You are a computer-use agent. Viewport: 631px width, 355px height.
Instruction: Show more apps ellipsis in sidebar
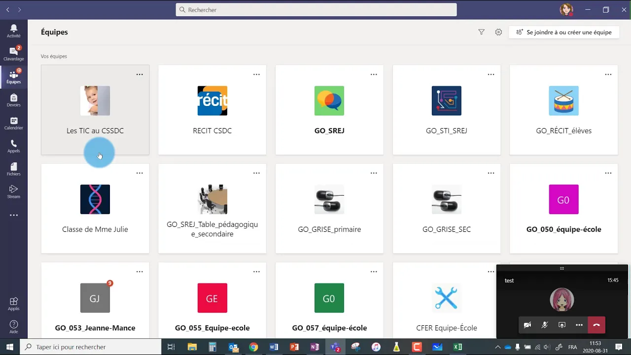14,215
